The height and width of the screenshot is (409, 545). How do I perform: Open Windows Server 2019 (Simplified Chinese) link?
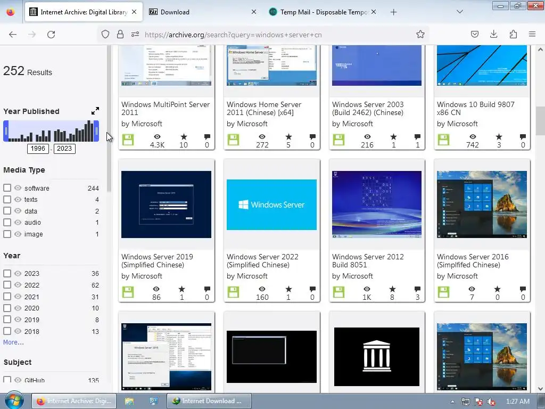pos(157,261)
